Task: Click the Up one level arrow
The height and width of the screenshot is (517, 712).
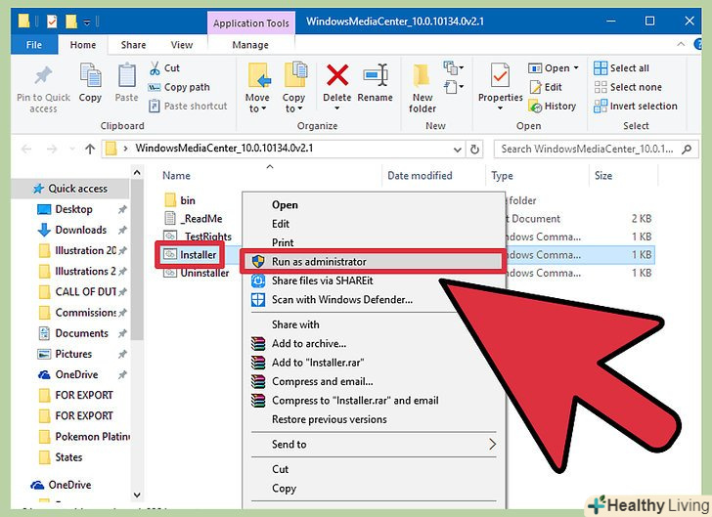Action: pyautogui.click(x=90, y=149)
